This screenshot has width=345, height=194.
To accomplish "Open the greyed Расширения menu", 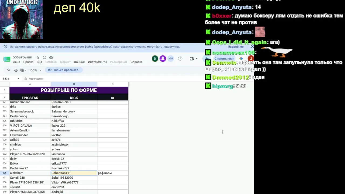I will [x=119, y=62].
